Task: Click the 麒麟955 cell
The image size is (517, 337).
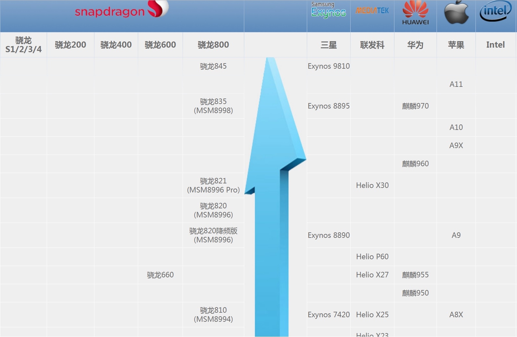Action: tap(415, 275)
